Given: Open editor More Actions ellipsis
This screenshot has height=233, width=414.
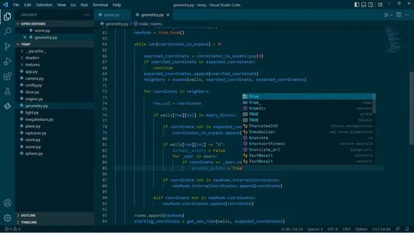Looking at the screenshot, I should click(x=407, y=15).
